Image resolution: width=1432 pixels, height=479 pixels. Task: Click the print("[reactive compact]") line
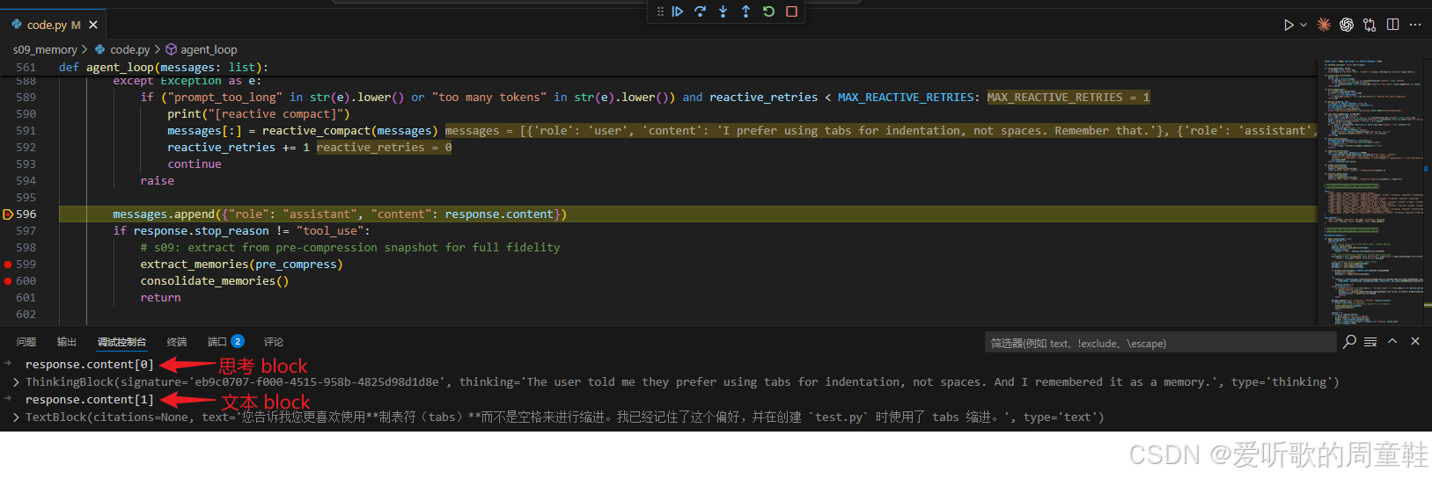(x=258, y=113)
